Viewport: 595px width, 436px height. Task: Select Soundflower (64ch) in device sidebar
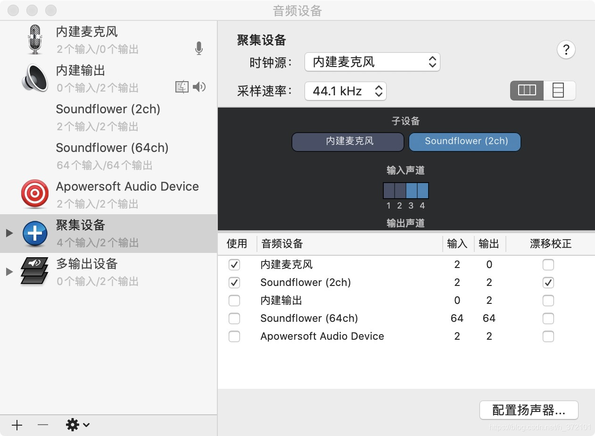[x=108, y=156]
